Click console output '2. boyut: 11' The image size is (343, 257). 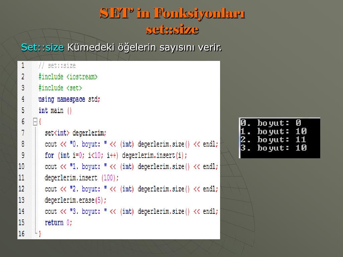[273, 140]
